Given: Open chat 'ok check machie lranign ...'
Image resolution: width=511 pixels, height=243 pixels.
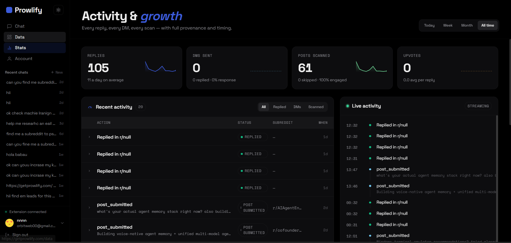Looking at the screenshot, I should [35, 113].
